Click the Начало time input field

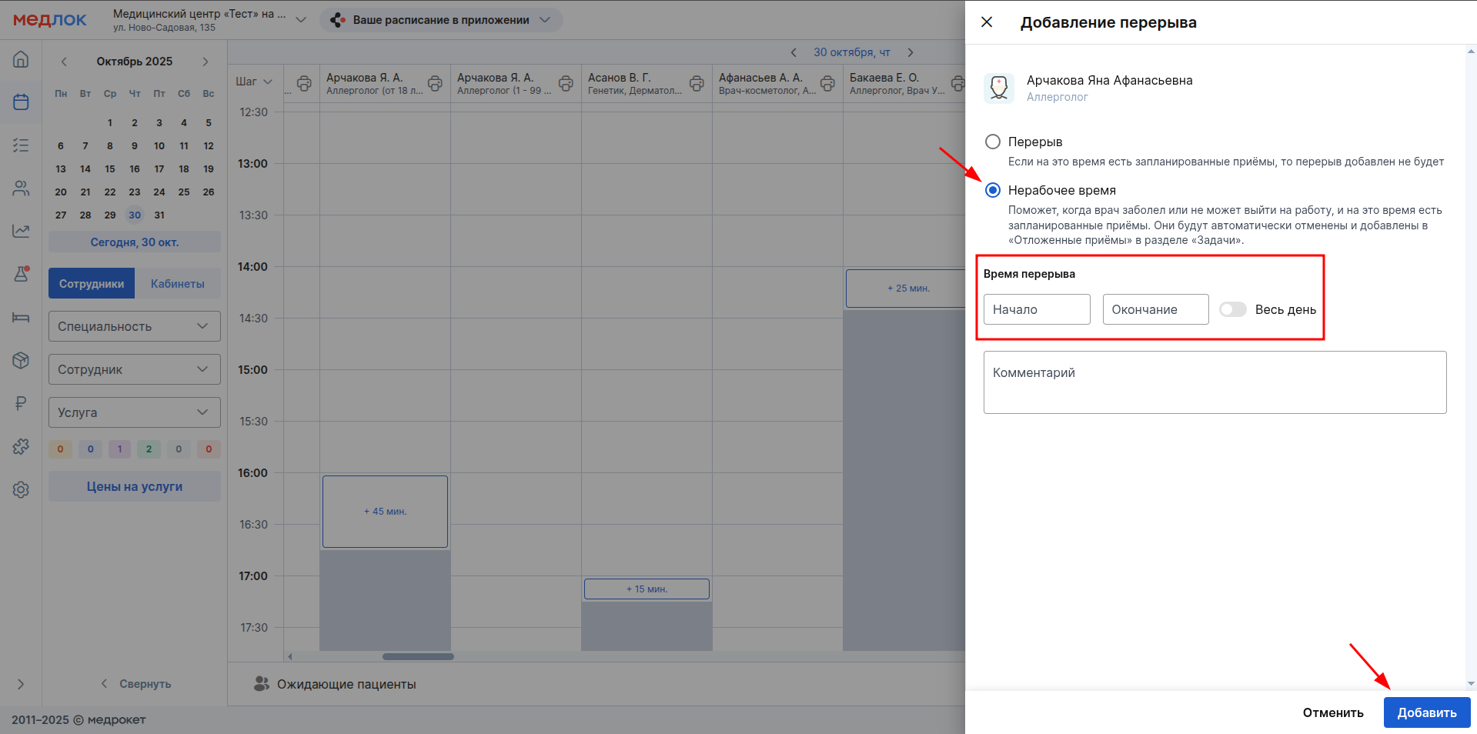click(1036, 309)
